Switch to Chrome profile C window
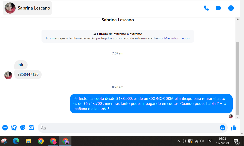Screen dimensions: 244x146 [x=53, y=141]
